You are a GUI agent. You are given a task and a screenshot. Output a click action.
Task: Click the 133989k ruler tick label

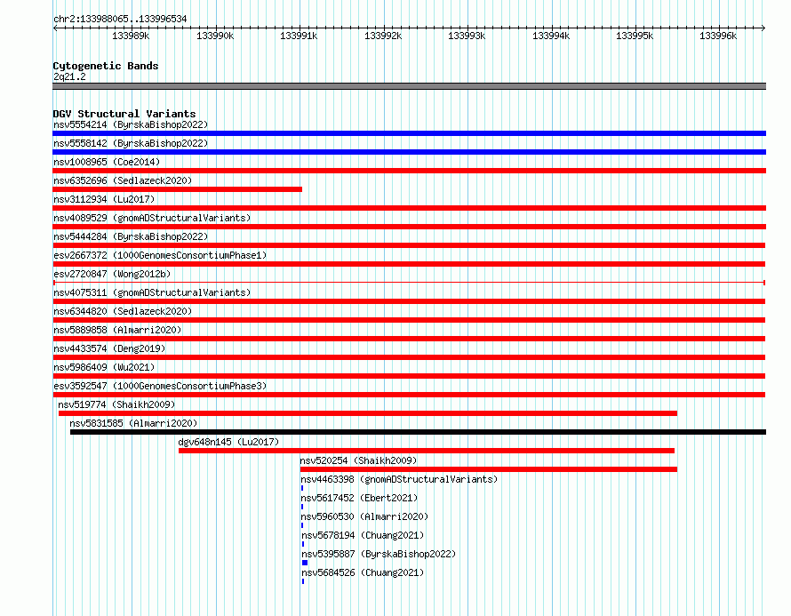pyautogui.click(x=131, y=36)
